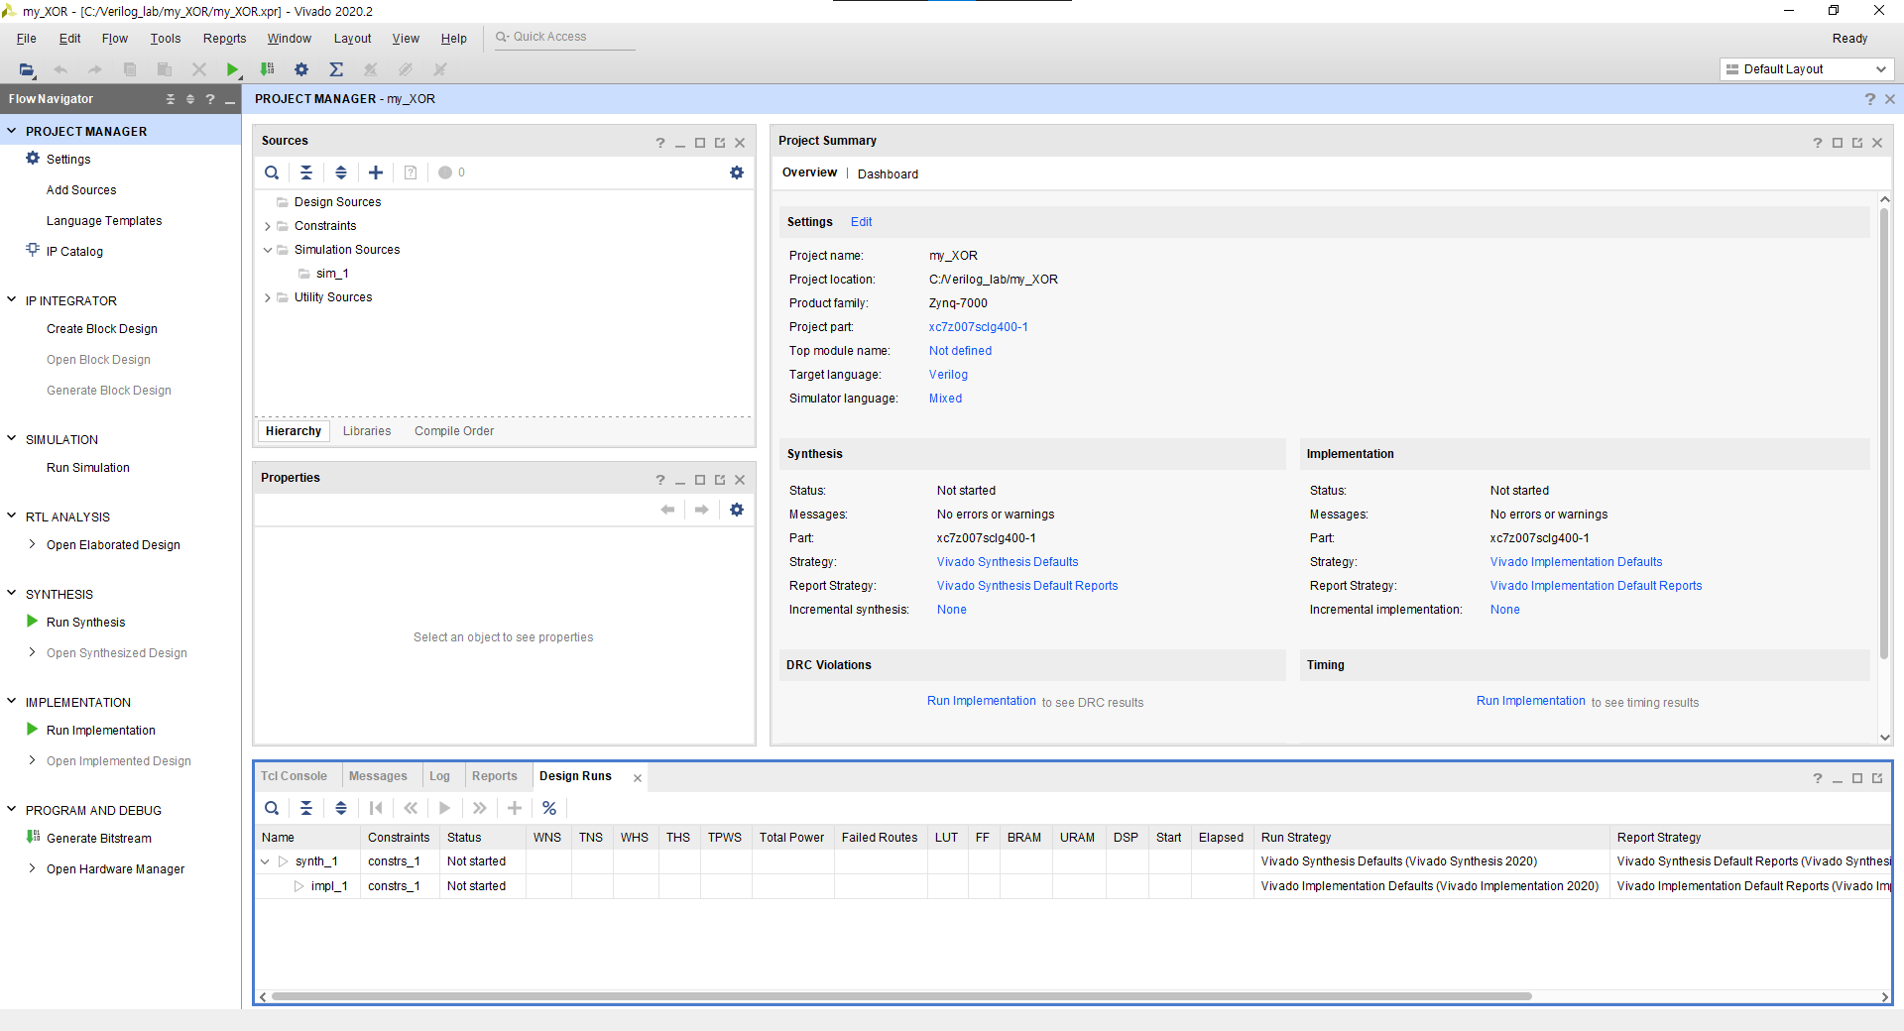
Task: Switch to the Messages tab
Action: tap(378, 776)
